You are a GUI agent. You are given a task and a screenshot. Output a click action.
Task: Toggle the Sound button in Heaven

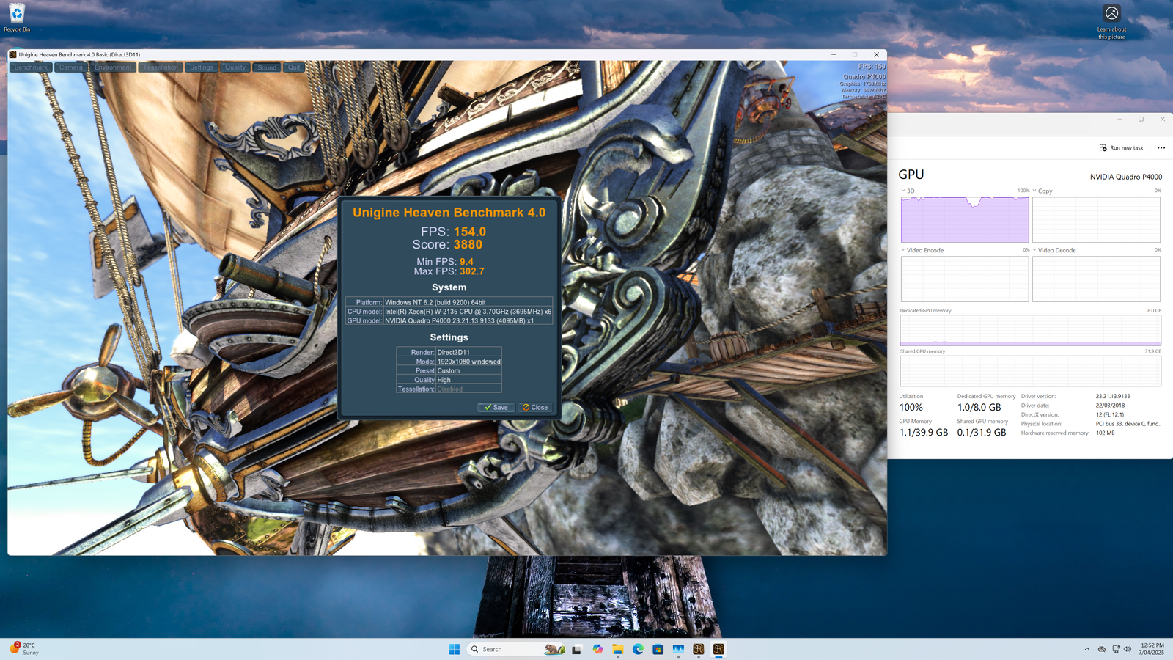[x=267, y=67]
